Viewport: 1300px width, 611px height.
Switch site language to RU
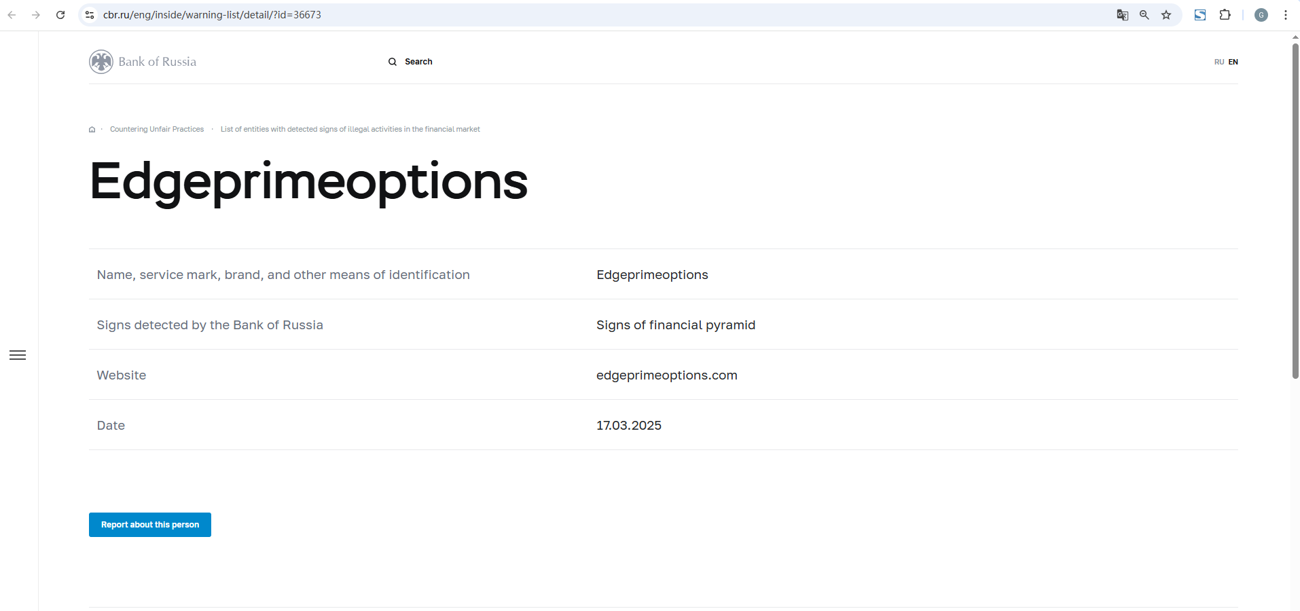coord(1219,62)
